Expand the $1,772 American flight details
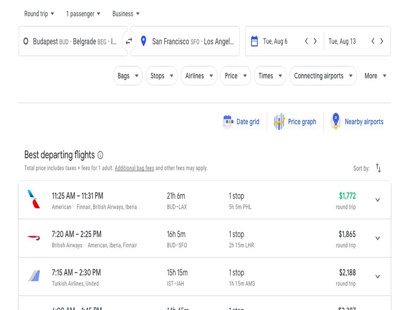The height and width of the screenshot is (310, 414). [x=378, y=200]
